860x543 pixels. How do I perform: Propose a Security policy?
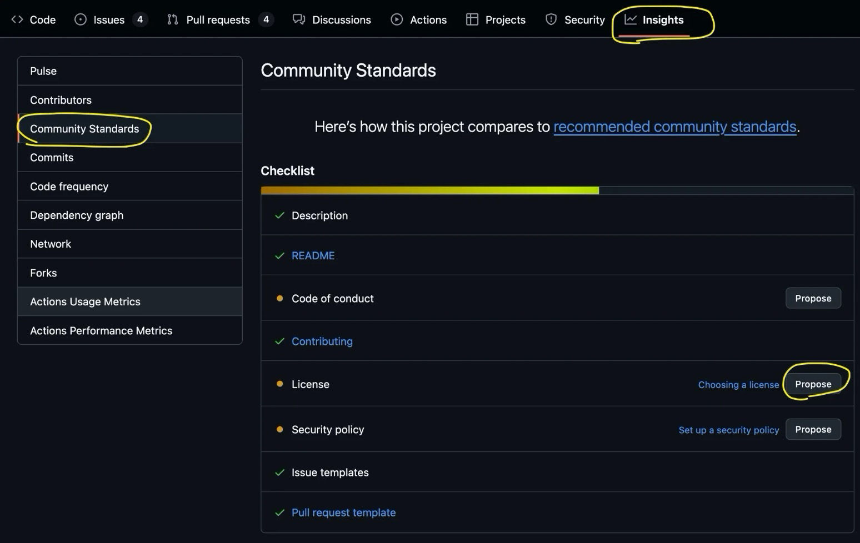tap(813, 429)
